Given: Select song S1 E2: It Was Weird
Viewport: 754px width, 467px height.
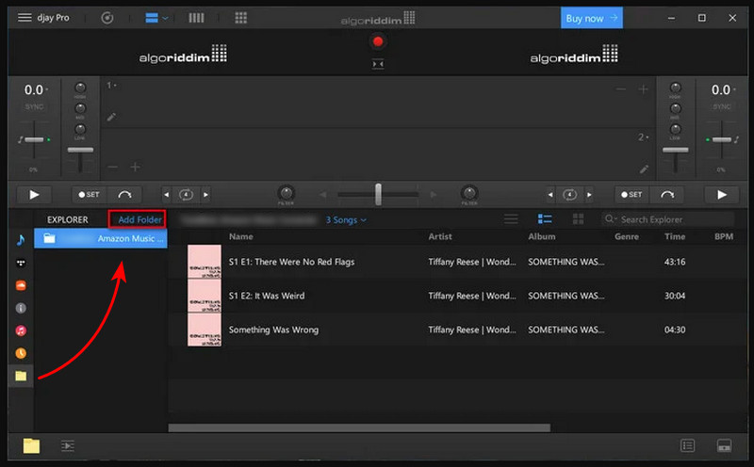Looking at the screenshot, I should tap(458, 296).
